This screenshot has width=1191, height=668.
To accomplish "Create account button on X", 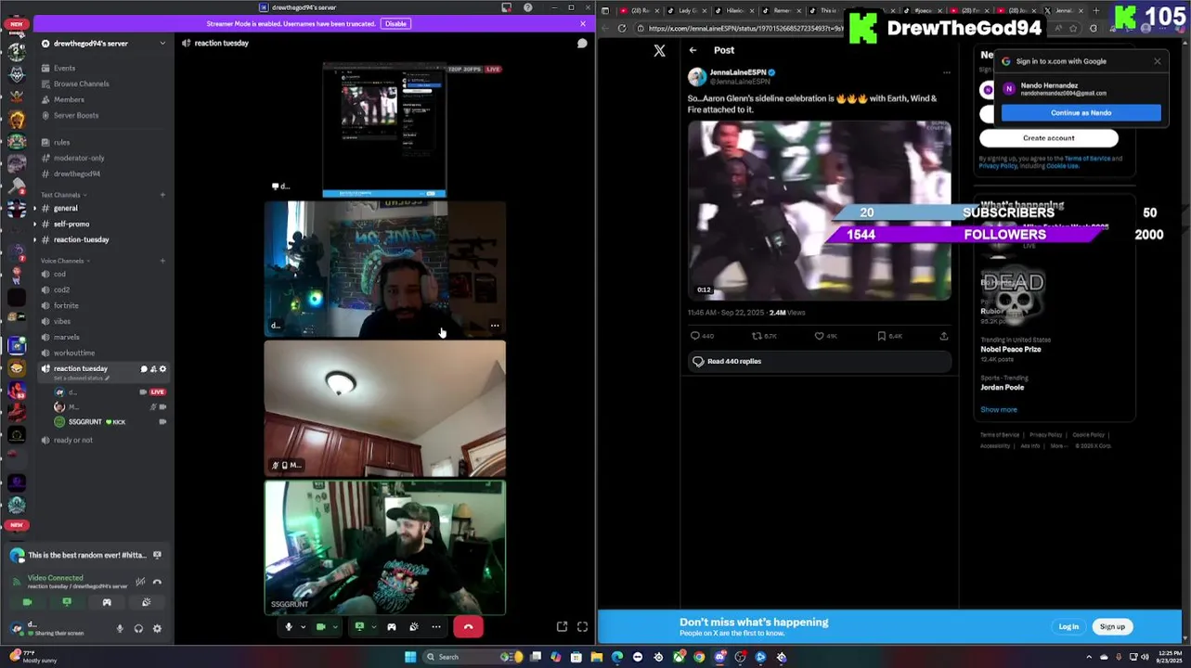I will click(1048, 138).
